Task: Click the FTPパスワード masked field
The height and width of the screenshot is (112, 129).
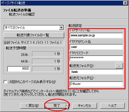Action: tap(96, 58)
